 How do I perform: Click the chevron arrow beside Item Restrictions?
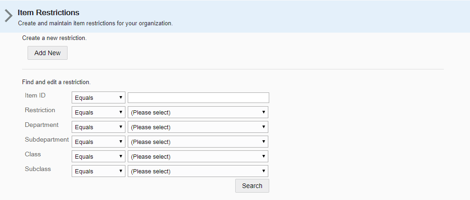coord(8,16)
